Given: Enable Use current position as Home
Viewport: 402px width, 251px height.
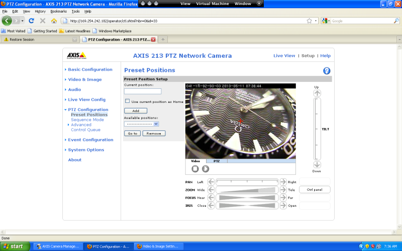Looking at the screenshot, I should pyautogui.click(x=127, y=101).
